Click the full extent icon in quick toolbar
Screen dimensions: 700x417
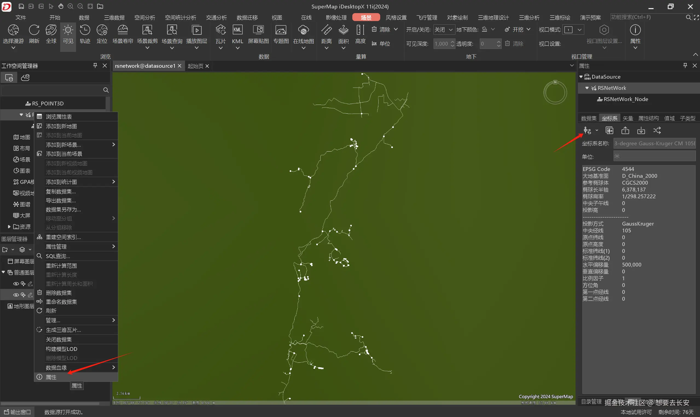pos(90,6)
